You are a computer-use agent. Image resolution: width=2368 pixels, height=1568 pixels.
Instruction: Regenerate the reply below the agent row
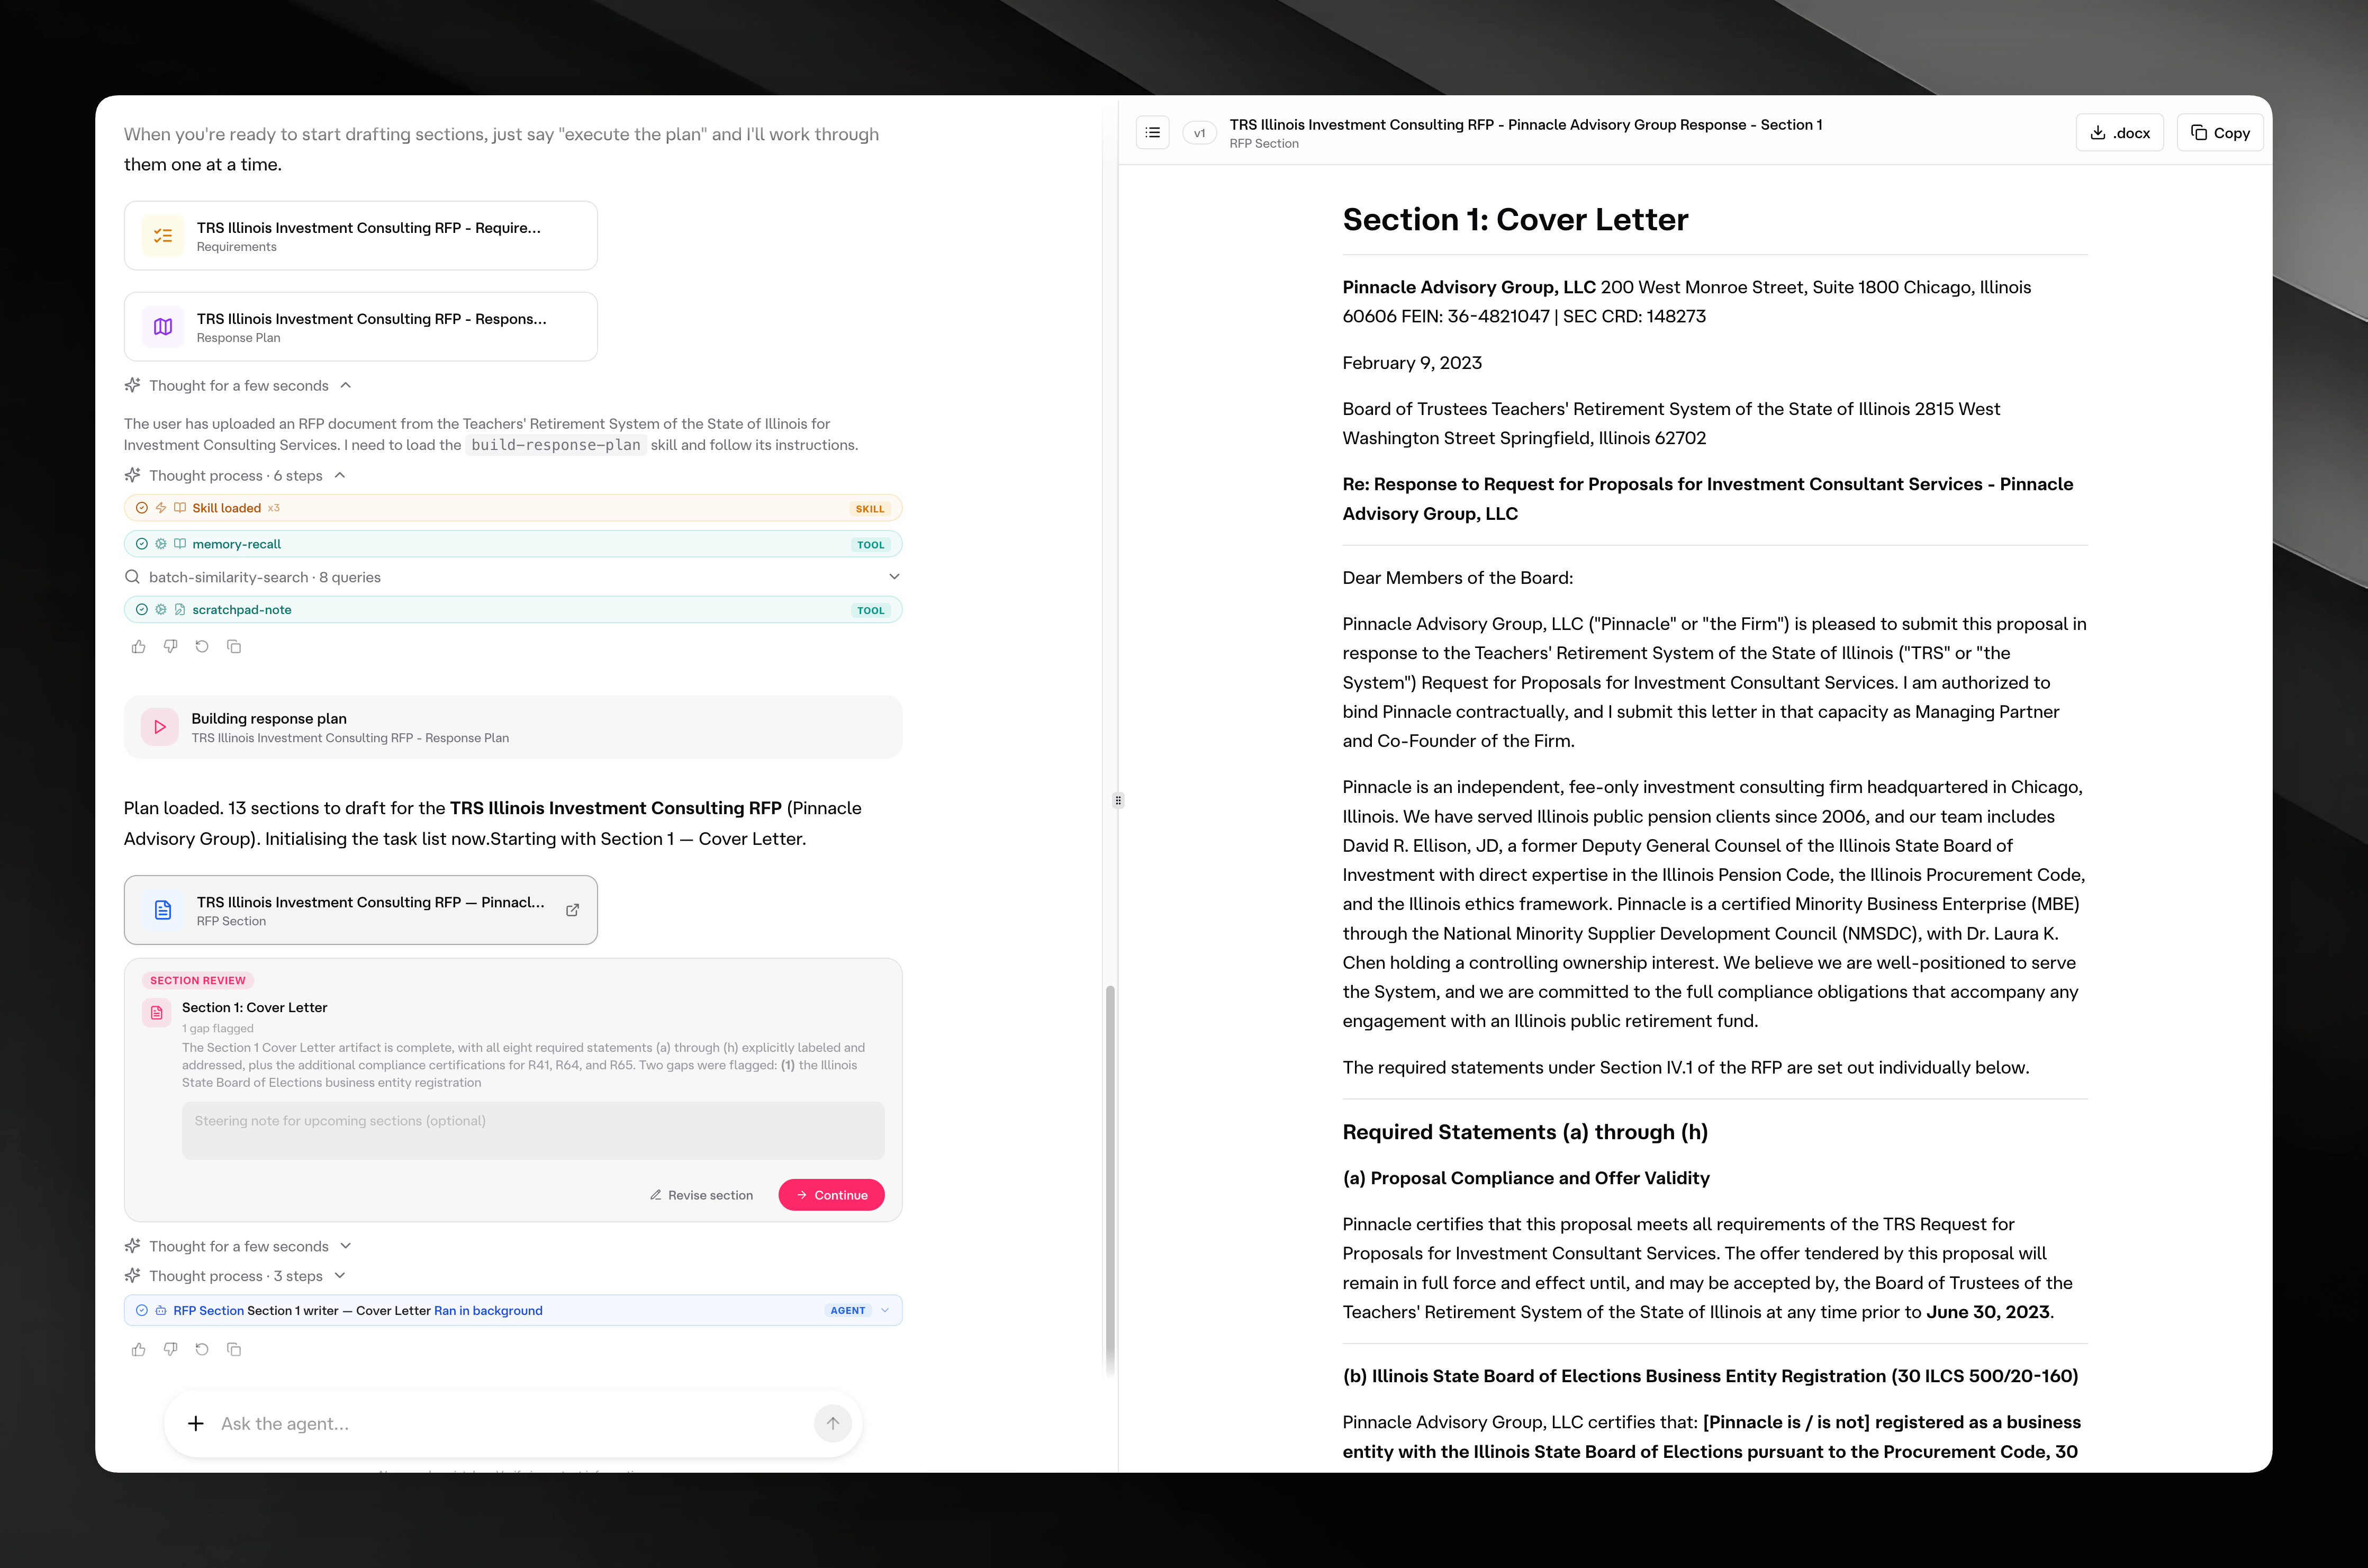(x=202, y=1350)
